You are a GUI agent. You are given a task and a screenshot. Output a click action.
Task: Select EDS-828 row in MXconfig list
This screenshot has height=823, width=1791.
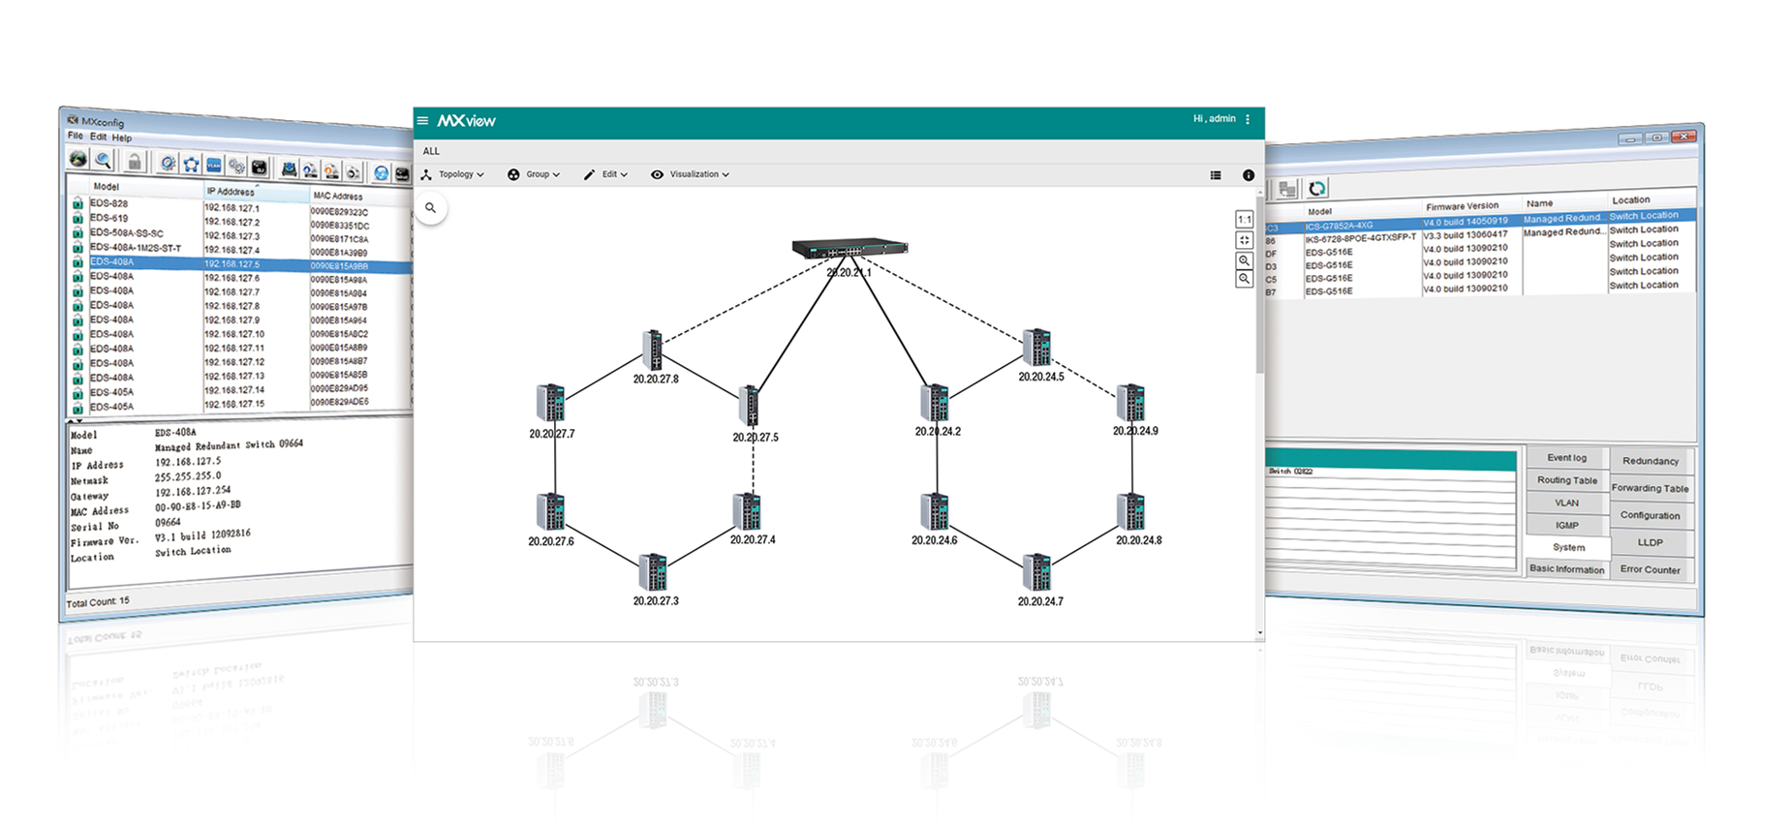pos(240,205)
